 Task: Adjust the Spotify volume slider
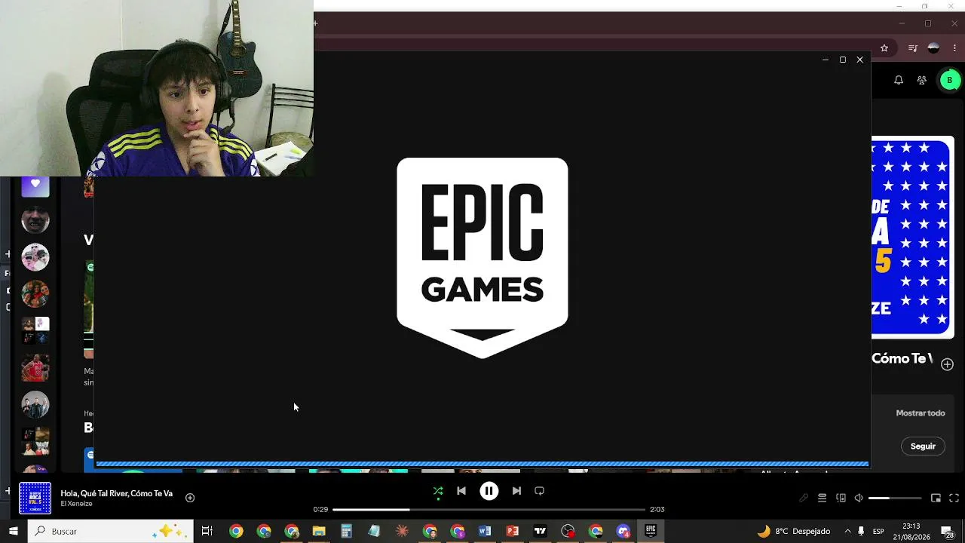coord(895,499)
